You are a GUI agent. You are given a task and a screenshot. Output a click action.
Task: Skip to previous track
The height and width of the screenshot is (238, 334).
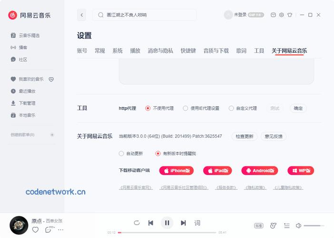tap(151, 223)
